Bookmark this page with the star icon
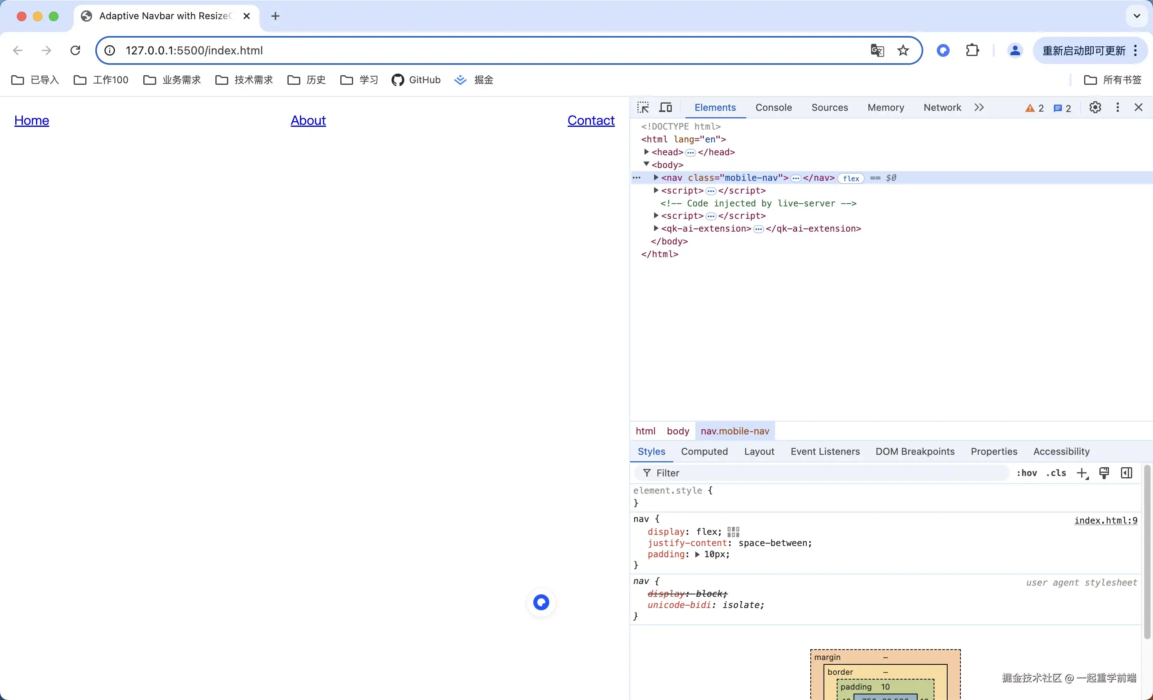 tap(903, 50)
